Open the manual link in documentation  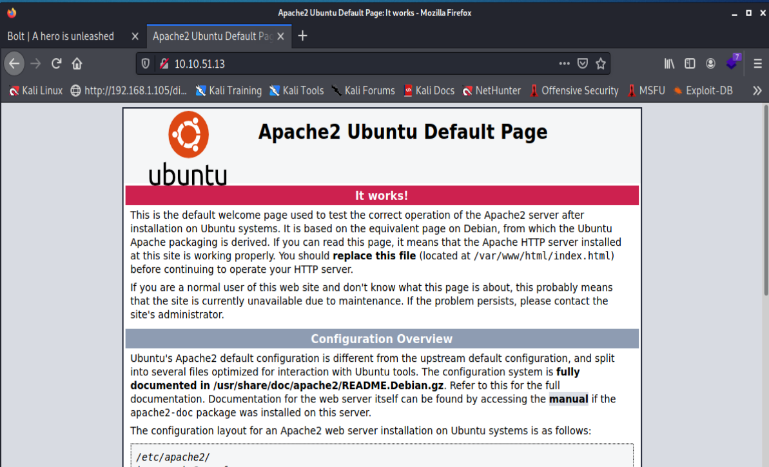click(568, 399)
